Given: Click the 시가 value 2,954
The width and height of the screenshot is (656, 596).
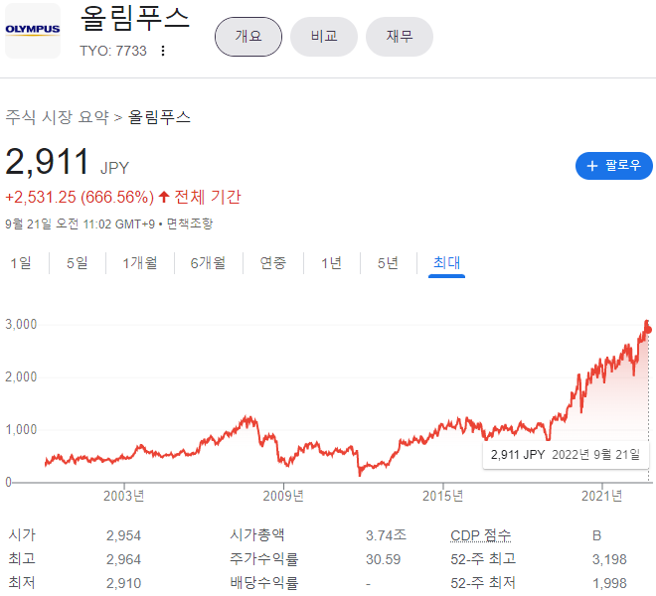Looking at the screenshot, I should point(123,535).
